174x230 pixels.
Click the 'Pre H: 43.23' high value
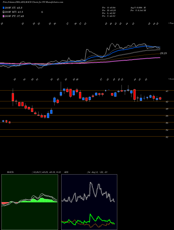point(109,10)
